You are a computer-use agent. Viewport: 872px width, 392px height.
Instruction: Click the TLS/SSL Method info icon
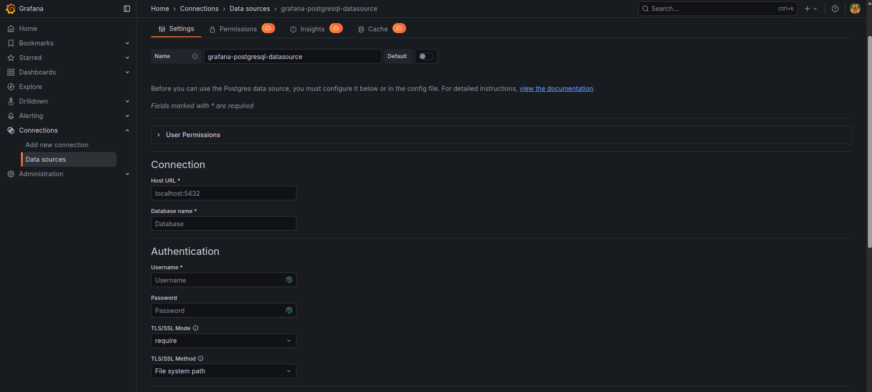[x=201, y=358]
